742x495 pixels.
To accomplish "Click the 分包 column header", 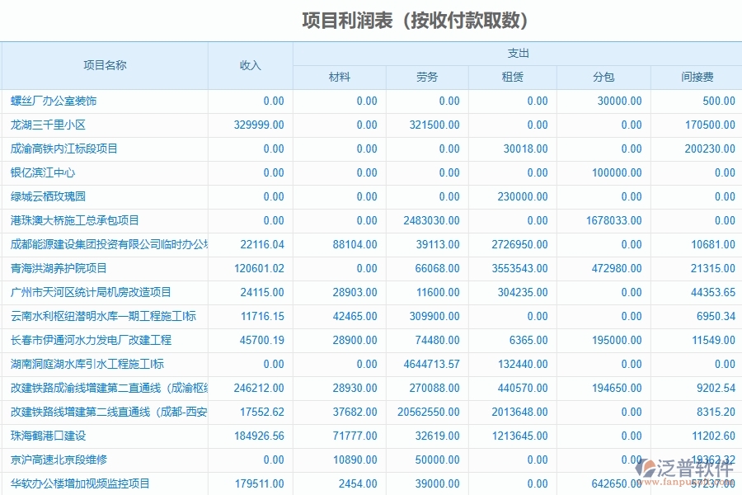I will pos(604,78).
